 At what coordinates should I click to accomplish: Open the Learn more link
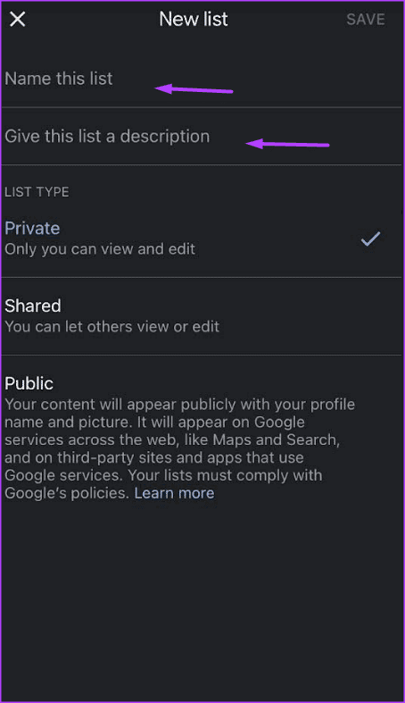(x=174, y=493)
